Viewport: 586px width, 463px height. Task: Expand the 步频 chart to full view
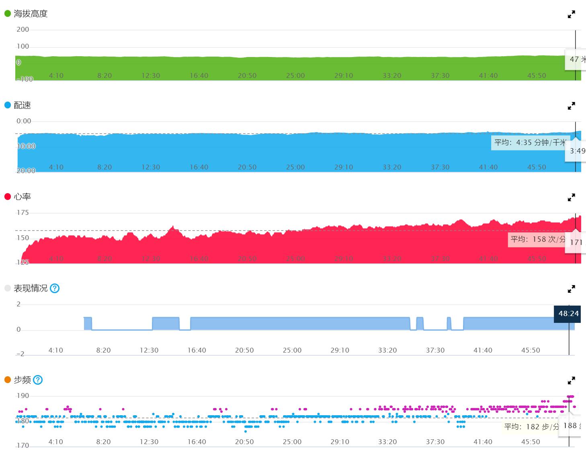click(571, 380)
